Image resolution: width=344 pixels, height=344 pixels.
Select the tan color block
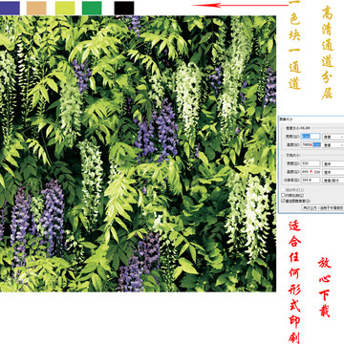[36, 8]
